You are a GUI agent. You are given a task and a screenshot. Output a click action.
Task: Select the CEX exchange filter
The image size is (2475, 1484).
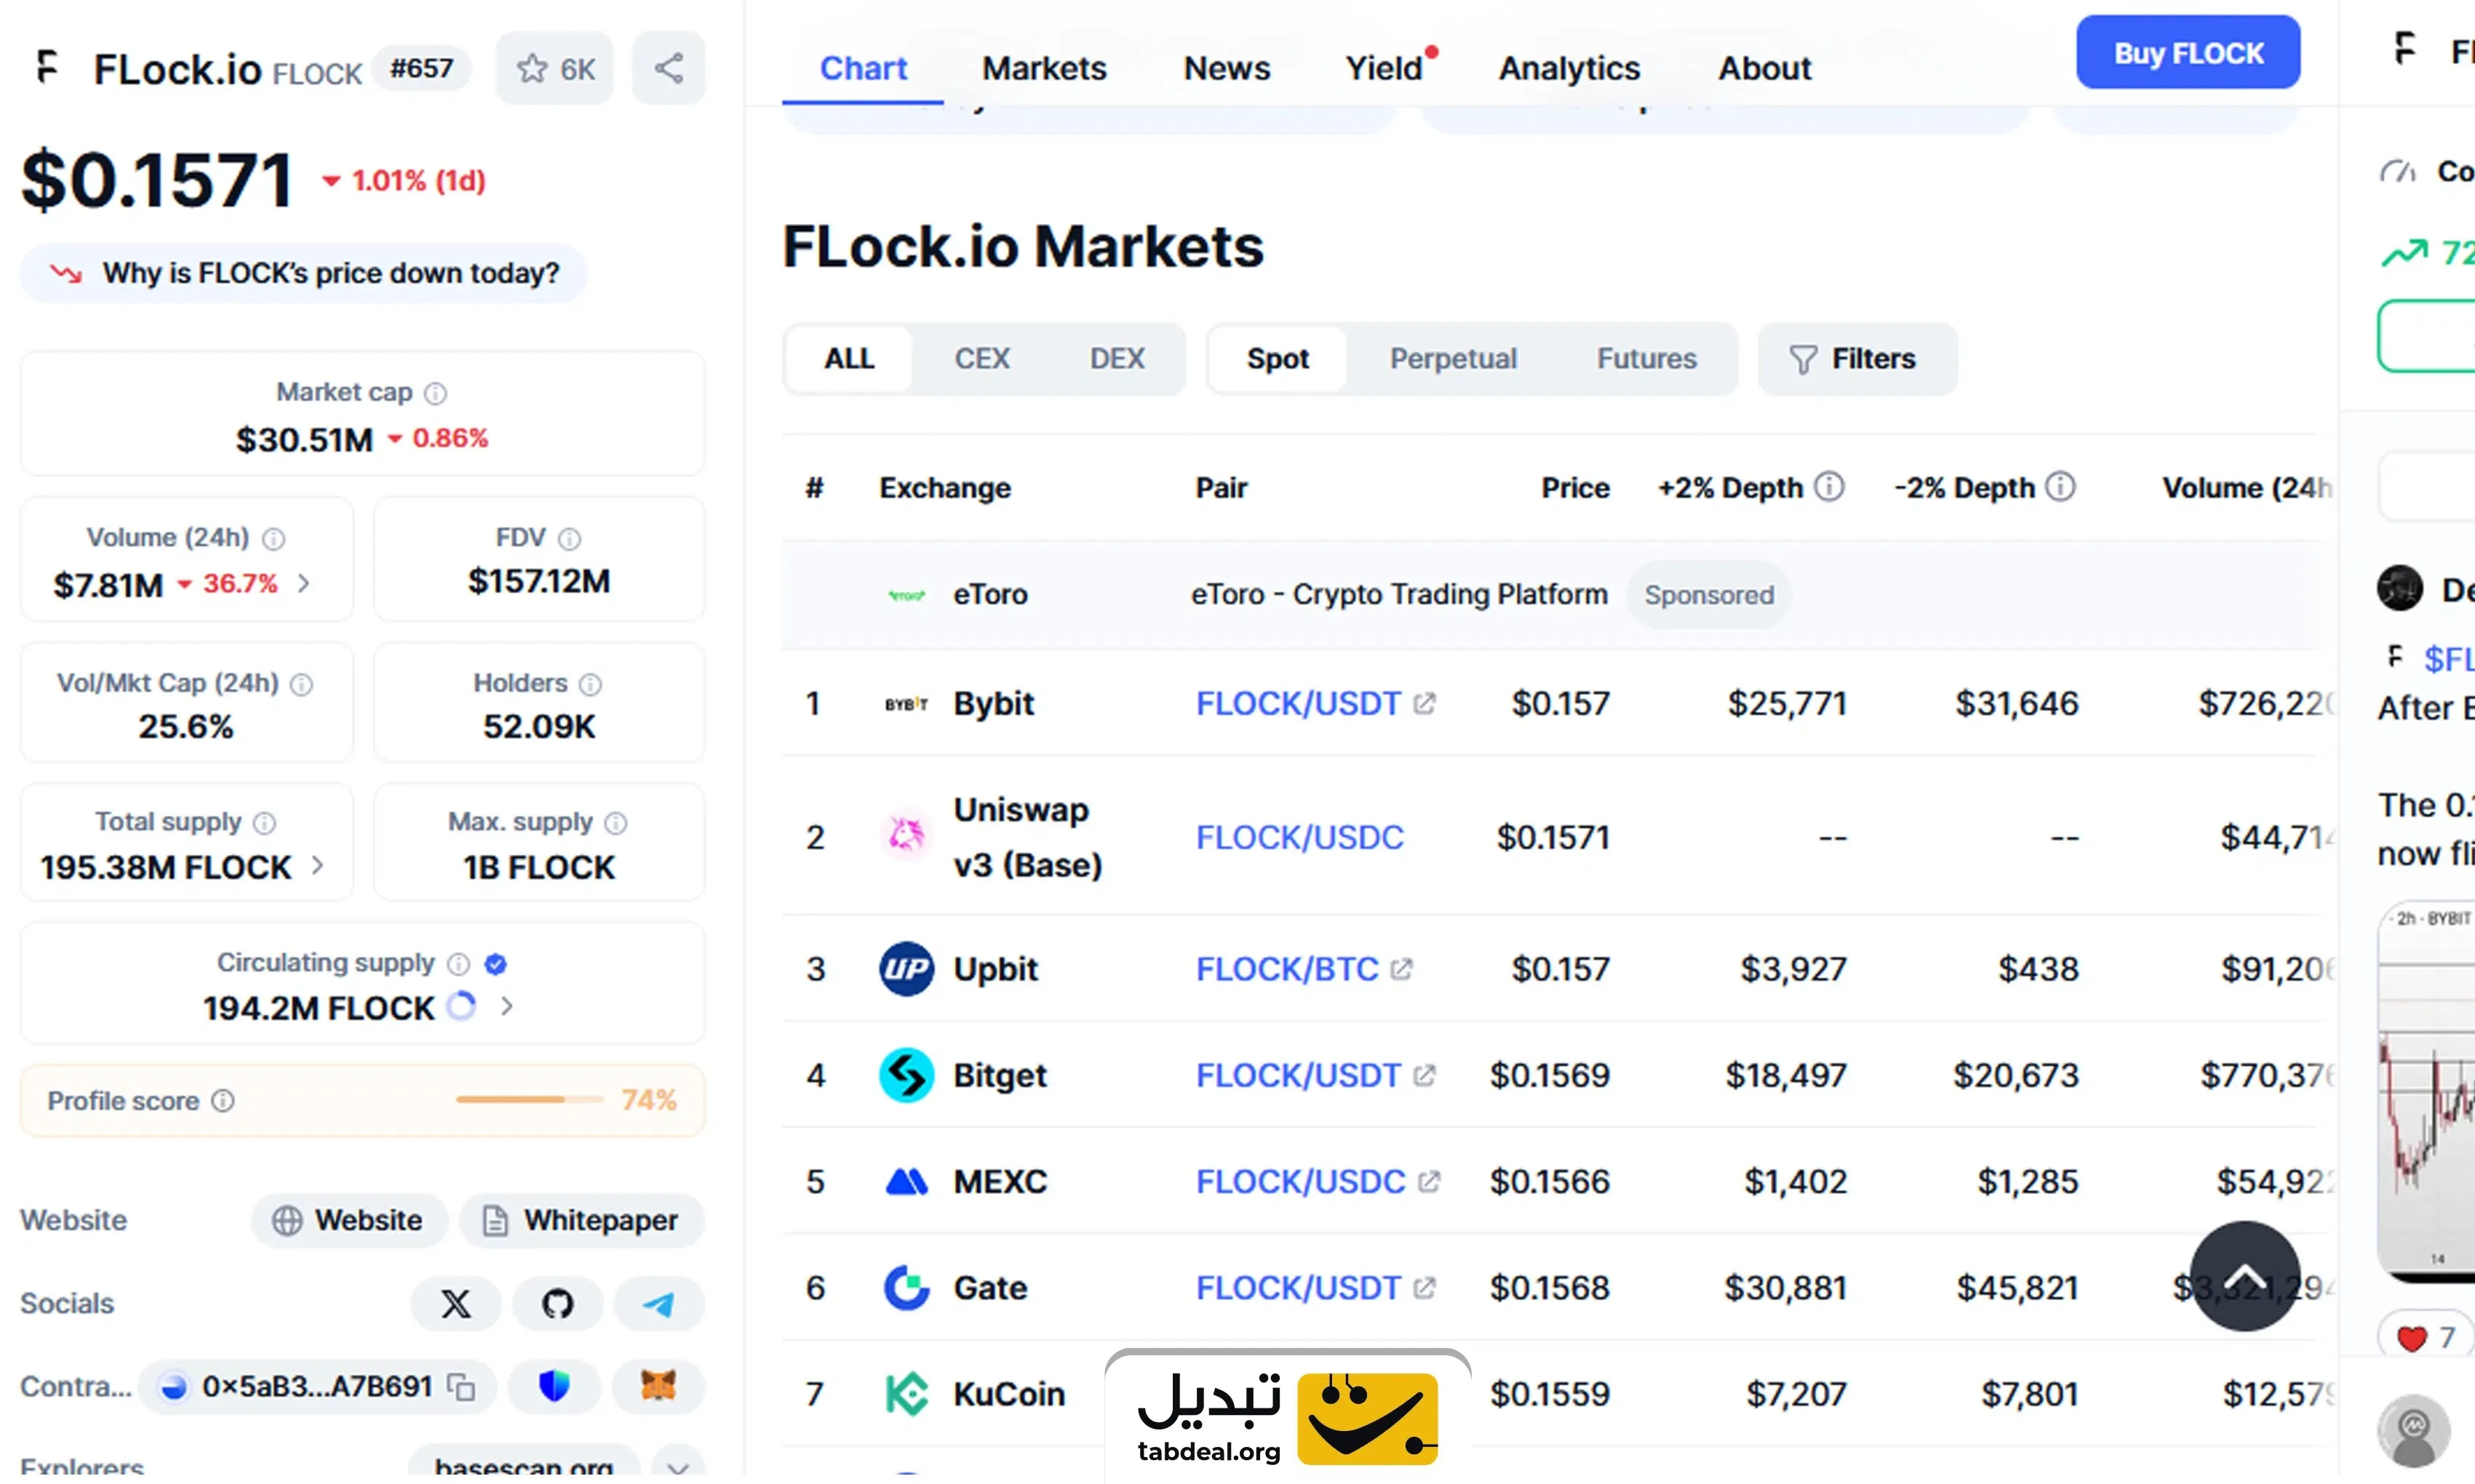981,359
